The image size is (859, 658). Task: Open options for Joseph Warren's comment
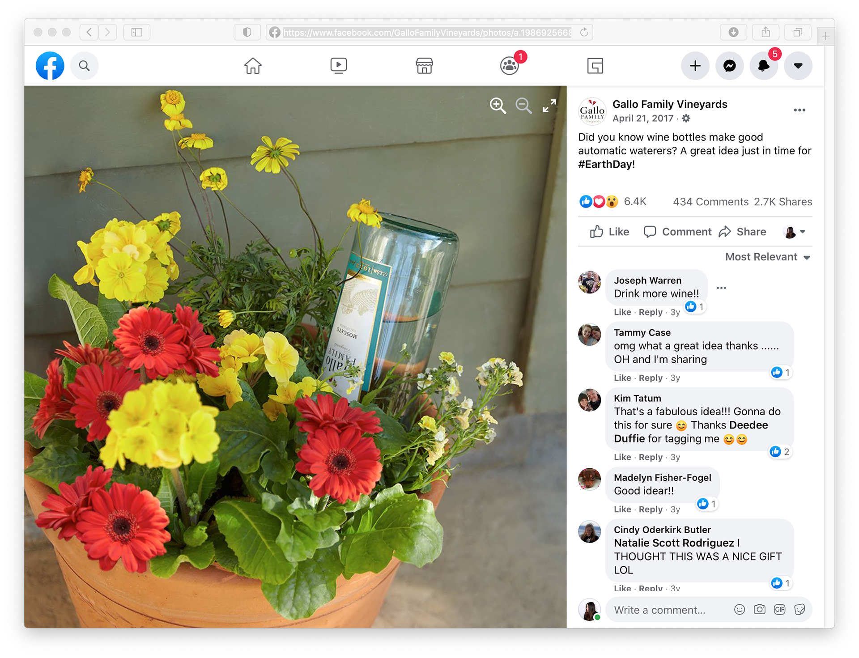pos(721,288)
